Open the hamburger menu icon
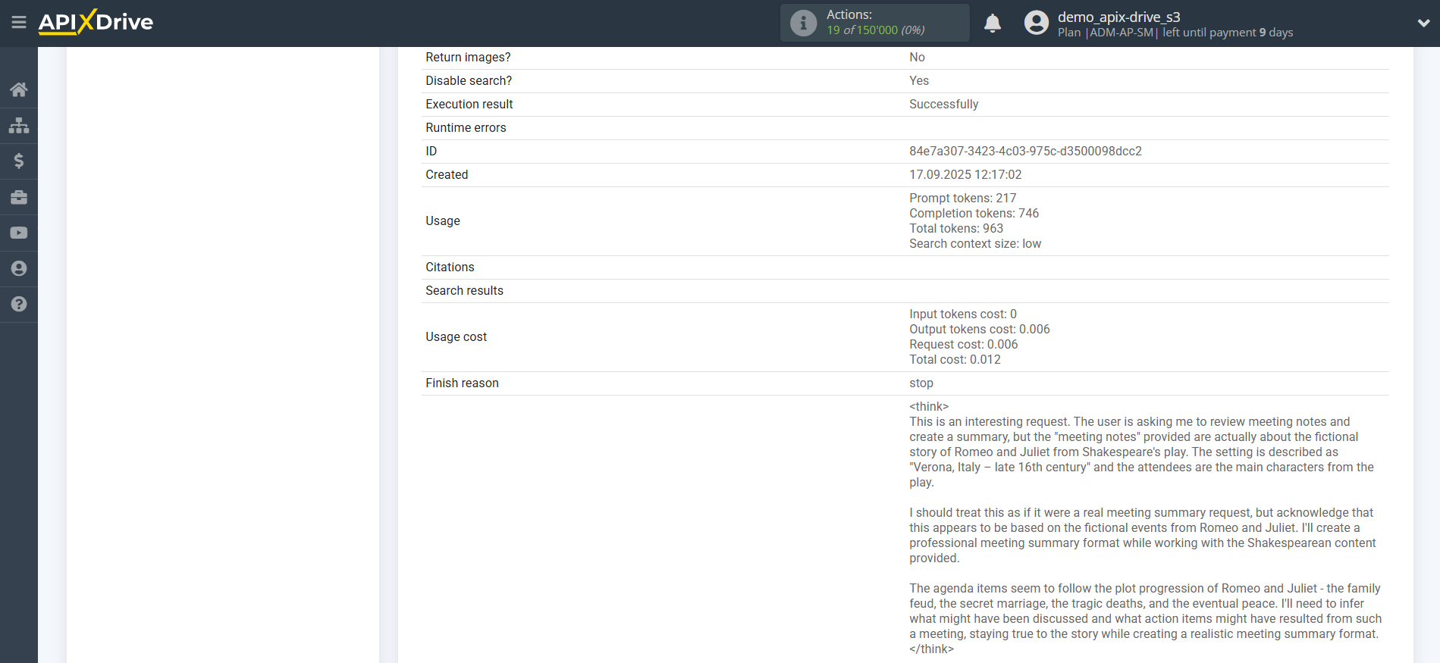The width and height of the screenshot is (1440, 663). coord(19,23)
